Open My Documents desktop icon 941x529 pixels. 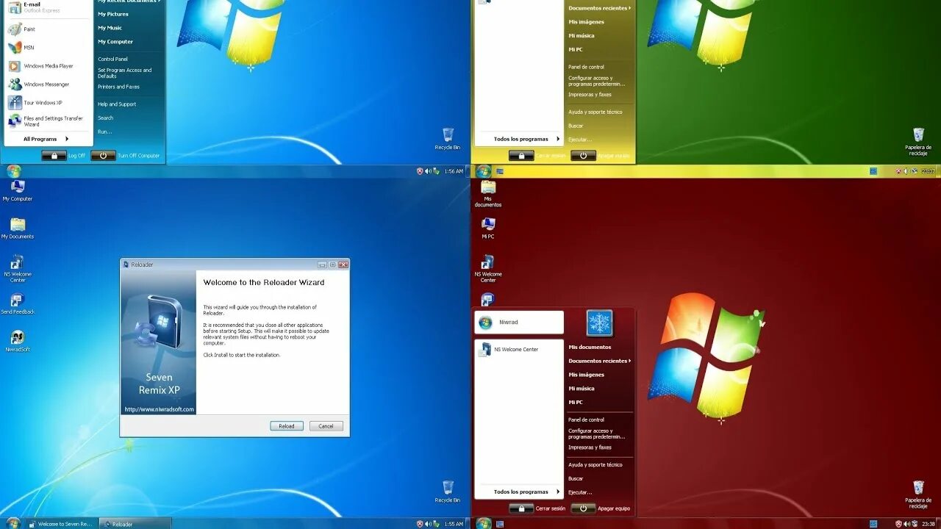tap(18, 228)
